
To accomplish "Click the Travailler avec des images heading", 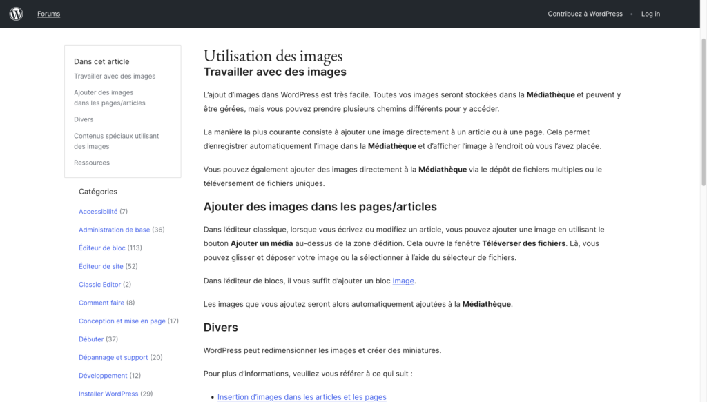I will click(275, 72).
